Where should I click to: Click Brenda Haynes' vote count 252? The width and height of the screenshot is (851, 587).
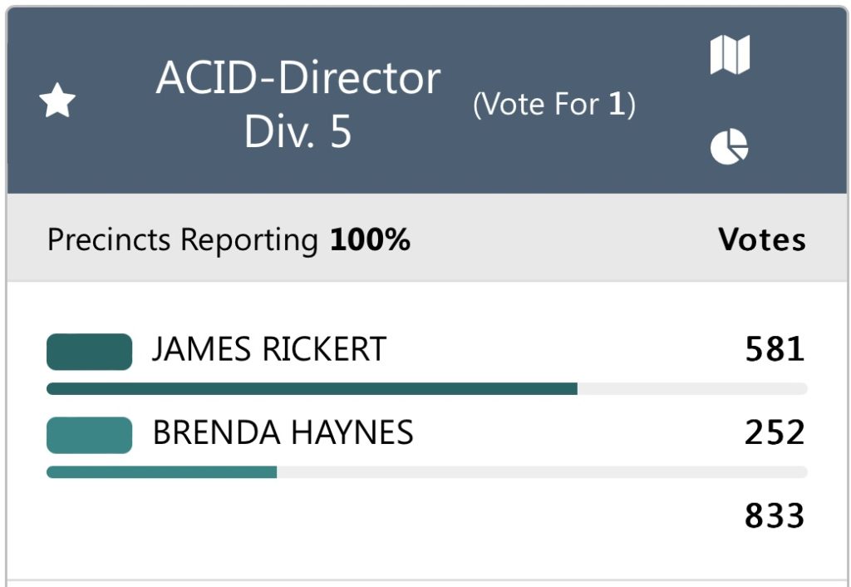click(x=775, y=433)
